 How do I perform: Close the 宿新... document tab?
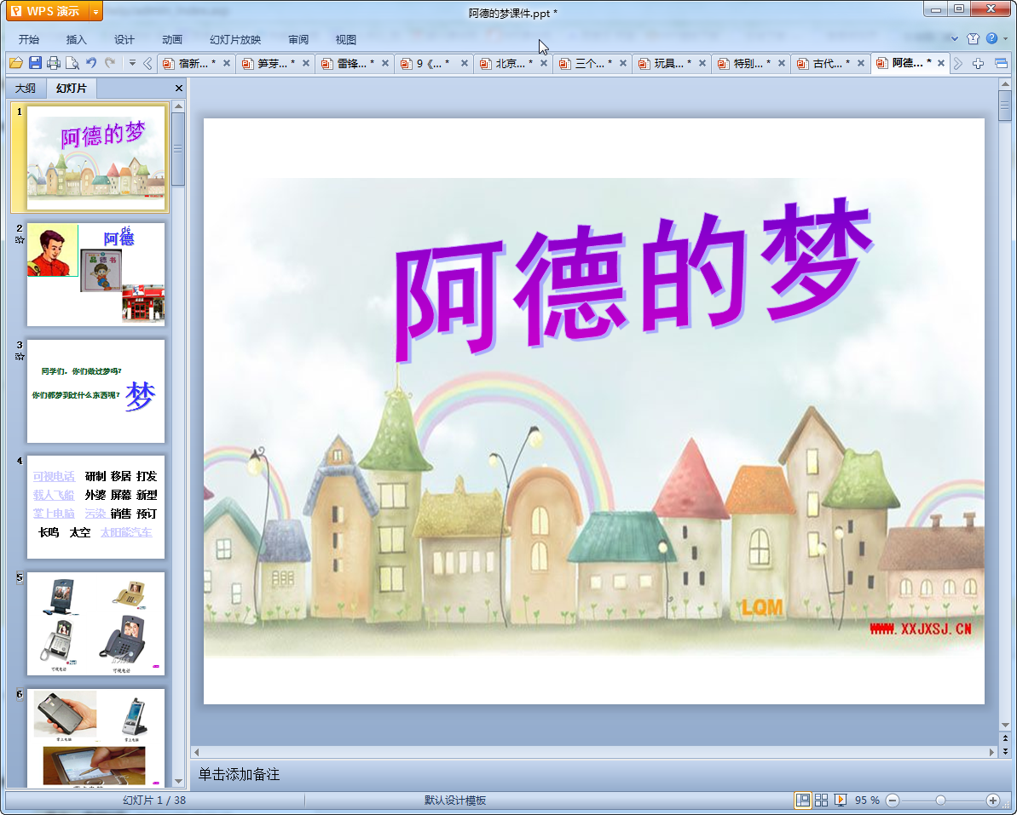pyautogui.click(x=227, y=63)
